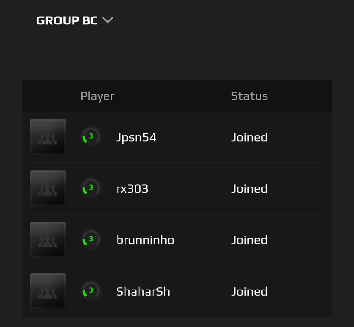Click rx303's voice channel indicator
This screenshot has width=354, height=327.
[90, 188]
